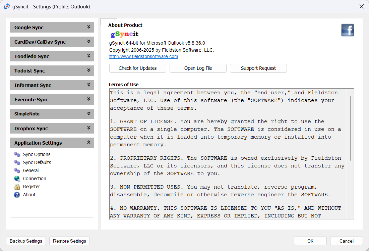This screenshot has height=251, width=369.
Task: Open Register settings page
Action: pyautogui.click(x=32, y=187)
